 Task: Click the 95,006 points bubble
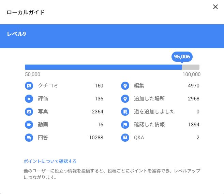pos(182,57)
